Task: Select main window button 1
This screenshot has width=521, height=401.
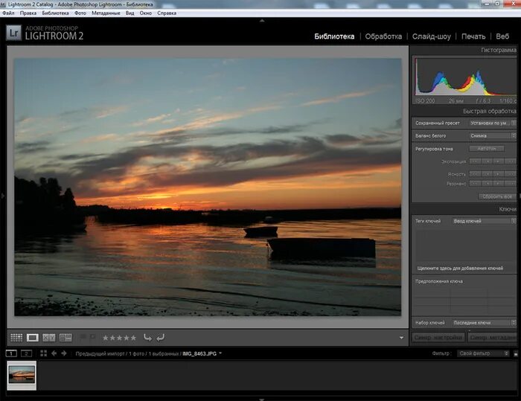Action: tap(11, 353)
